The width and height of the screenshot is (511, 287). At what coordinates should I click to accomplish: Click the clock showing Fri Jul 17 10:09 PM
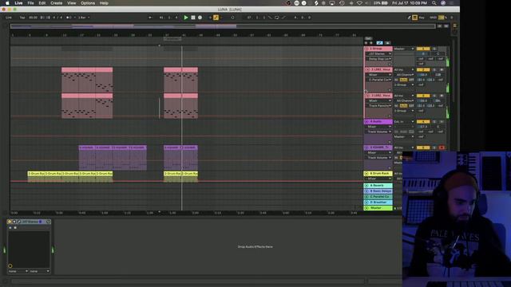click(x=410, y=3)
